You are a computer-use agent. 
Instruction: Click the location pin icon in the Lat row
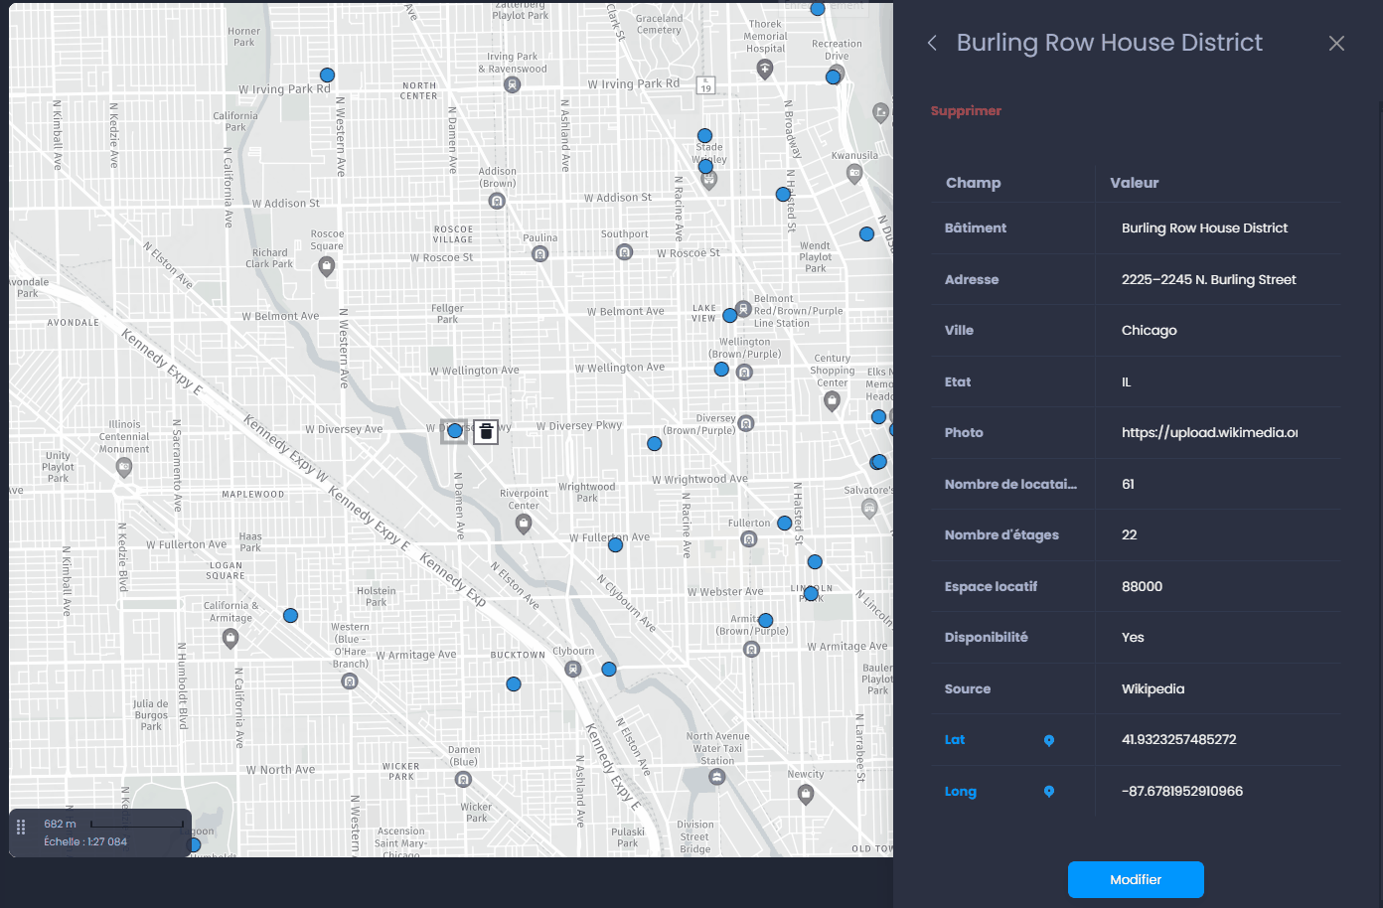(1049, 740)
